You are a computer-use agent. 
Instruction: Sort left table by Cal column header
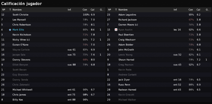[93, 10]
